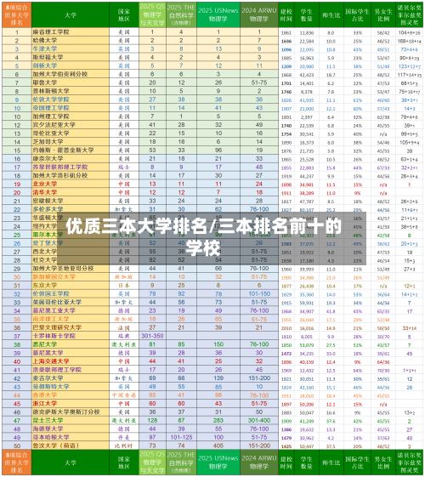Click the top 国际学生占比 column header
425x477 pixels.
358,14
